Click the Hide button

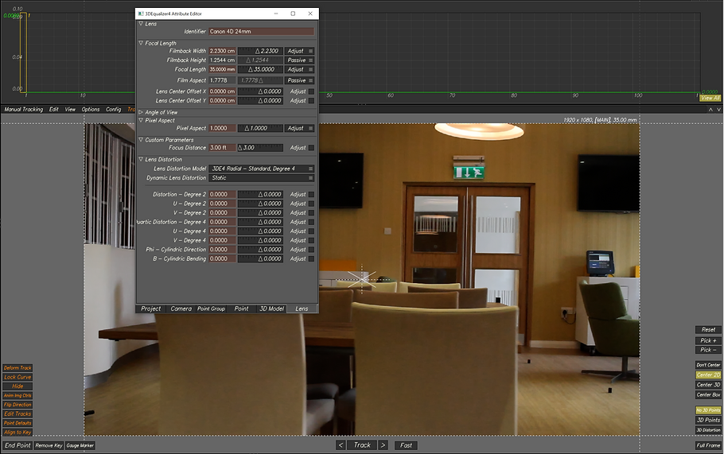(18, 386)
